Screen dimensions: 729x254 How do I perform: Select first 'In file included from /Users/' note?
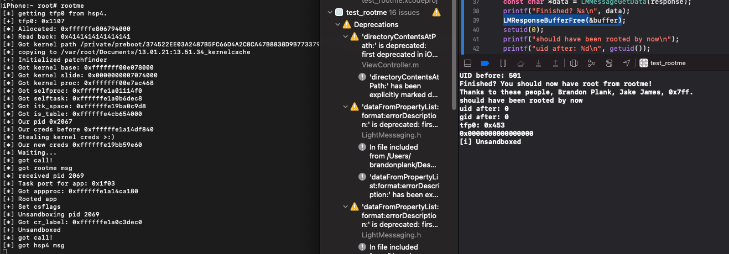[x=402, y=156]
